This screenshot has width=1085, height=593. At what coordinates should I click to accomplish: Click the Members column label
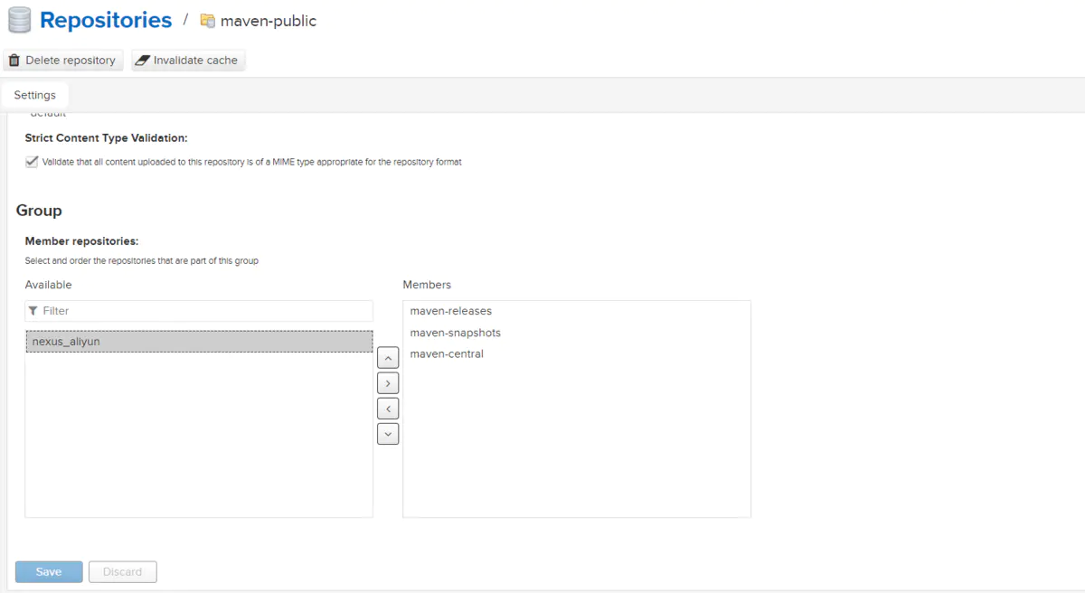(427, 285)
